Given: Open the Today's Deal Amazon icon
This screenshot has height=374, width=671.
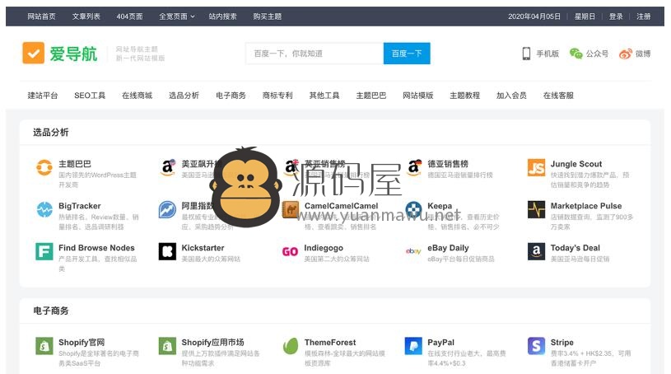Looking at the screenshot, I should (x=536, y=251).
